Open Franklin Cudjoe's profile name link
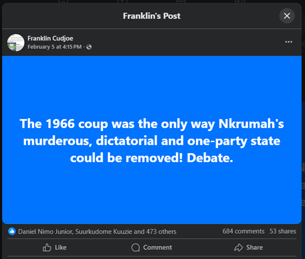The image size is (305, 259). point(50,39)
